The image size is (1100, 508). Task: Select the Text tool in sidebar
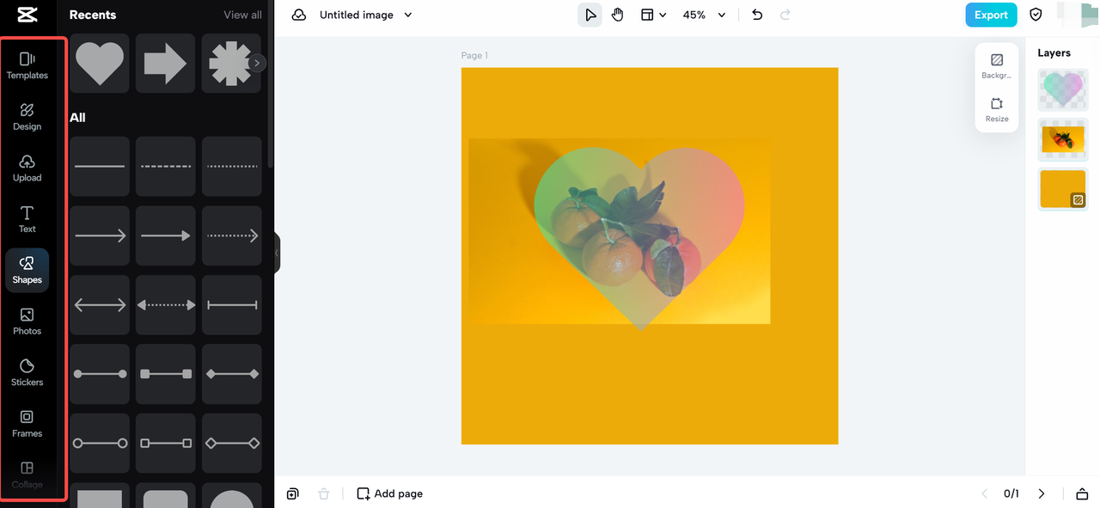pyautogui.click(x=27, y=219)
